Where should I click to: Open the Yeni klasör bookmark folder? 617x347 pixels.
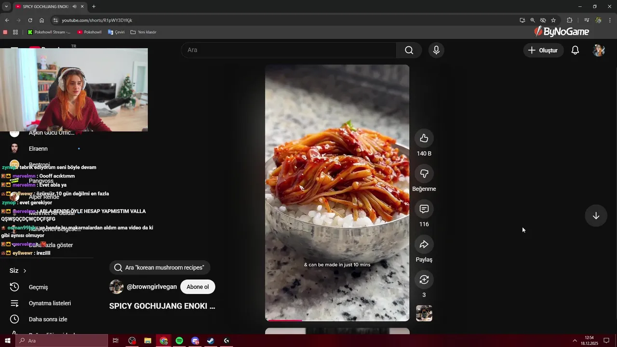point(143,32)
